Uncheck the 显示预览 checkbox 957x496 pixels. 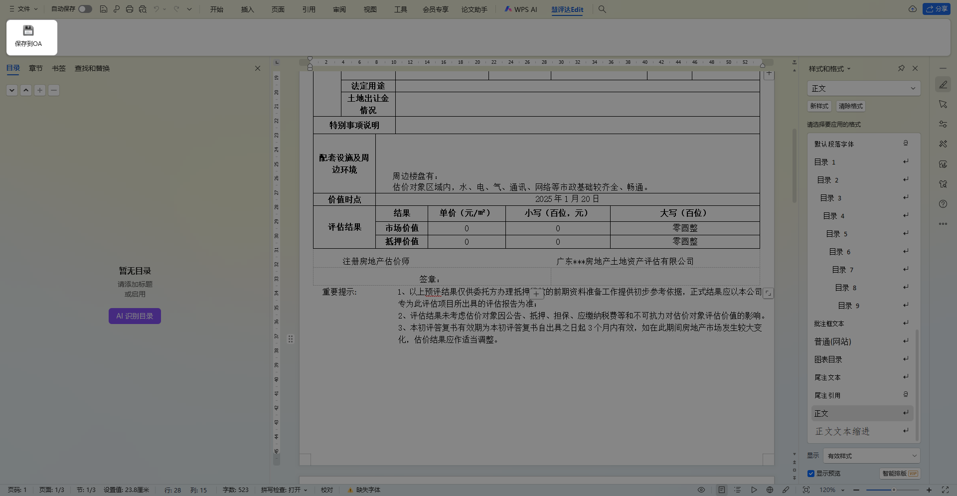point(810,474)
